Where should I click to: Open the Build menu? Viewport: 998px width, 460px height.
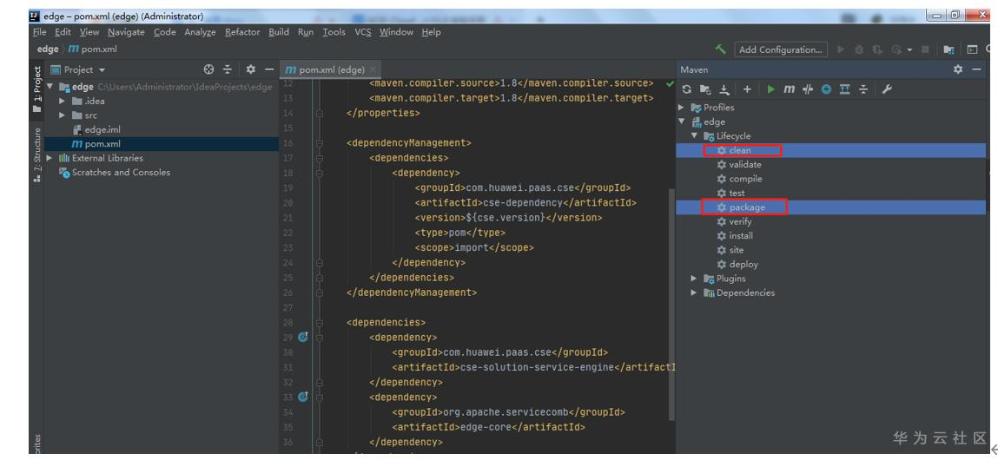pyautogui.click(x=278, y=32)
